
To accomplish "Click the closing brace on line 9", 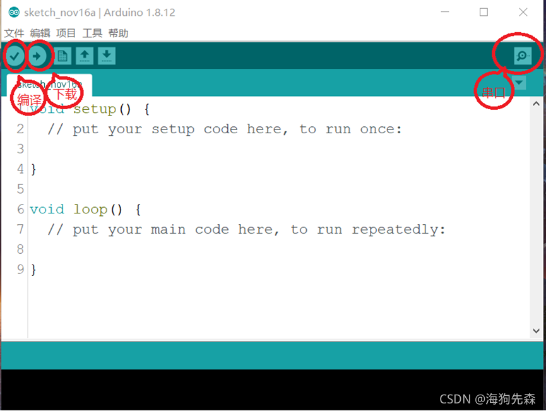I will 33,270.
